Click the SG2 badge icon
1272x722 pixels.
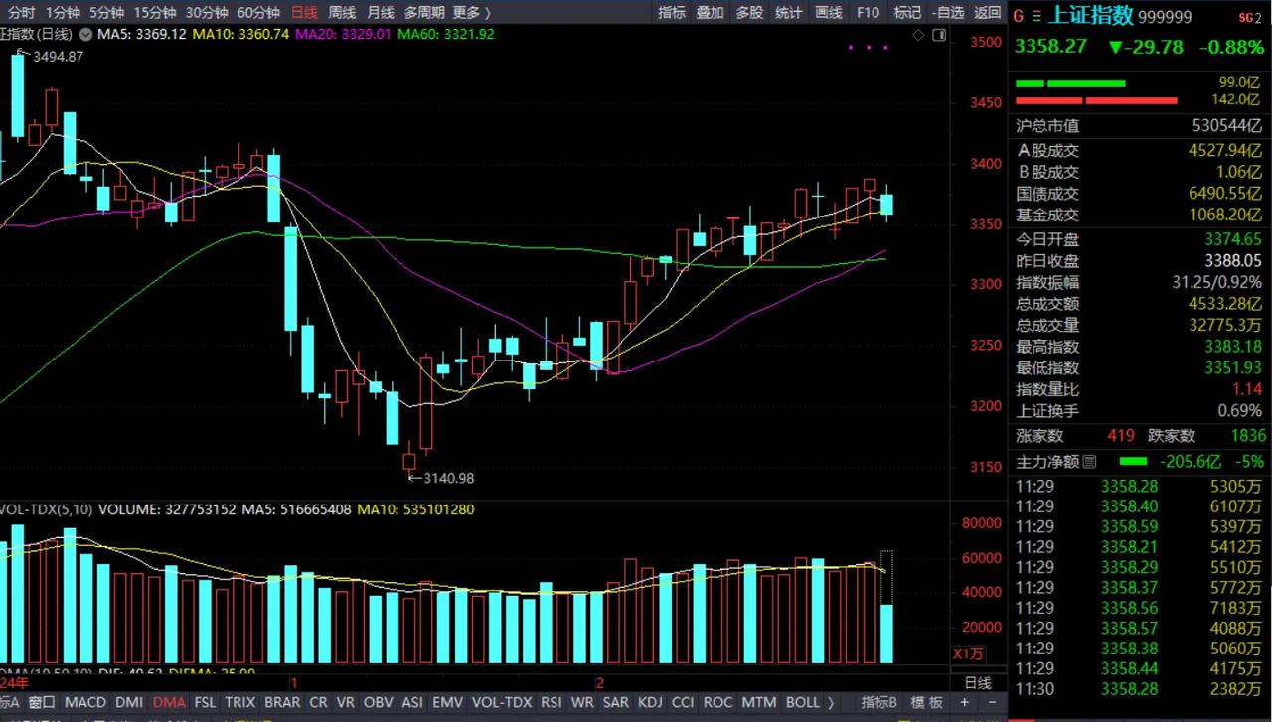[x=1248, y=17]
